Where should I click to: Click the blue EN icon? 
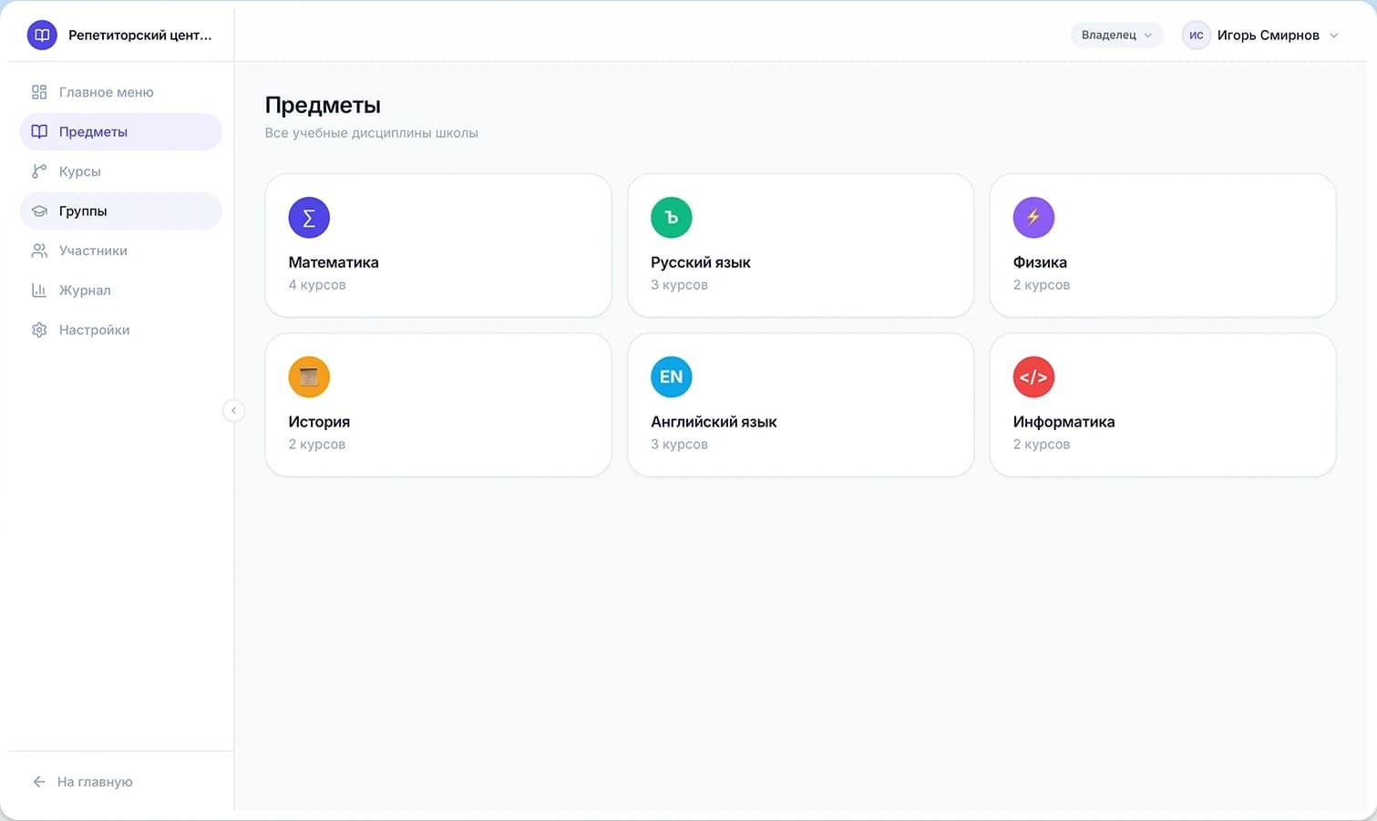click(x=672, y=377)
